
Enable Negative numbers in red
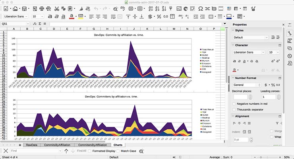pos(234,103)
